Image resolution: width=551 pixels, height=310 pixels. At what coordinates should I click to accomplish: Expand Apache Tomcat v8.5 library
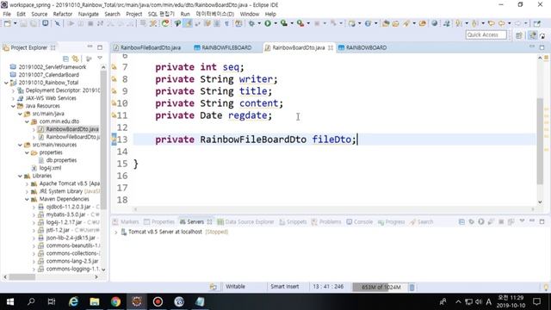(x=27, y=183)
